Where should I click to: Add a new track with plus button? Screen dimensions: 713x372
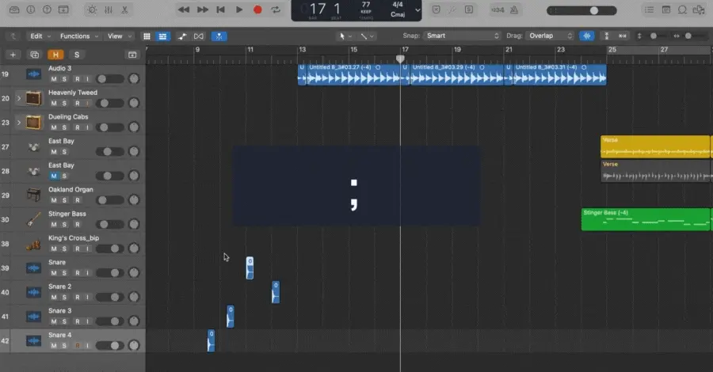click(13, 55)
